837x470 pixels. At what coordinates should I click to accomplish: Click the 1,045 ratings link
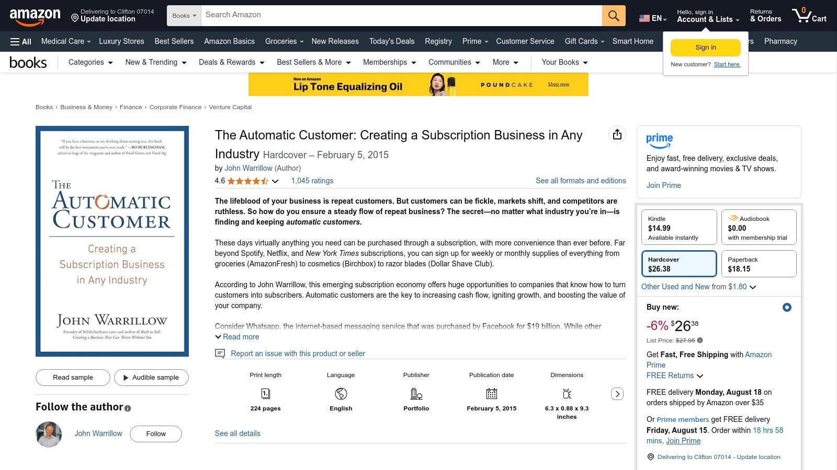click(312, 181)
